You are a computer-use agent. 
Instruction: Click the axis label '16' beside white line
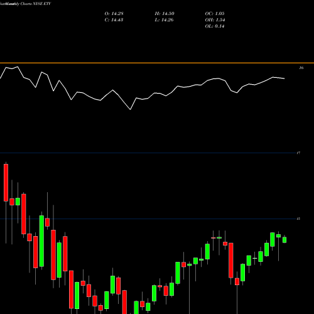pos(301,68)
